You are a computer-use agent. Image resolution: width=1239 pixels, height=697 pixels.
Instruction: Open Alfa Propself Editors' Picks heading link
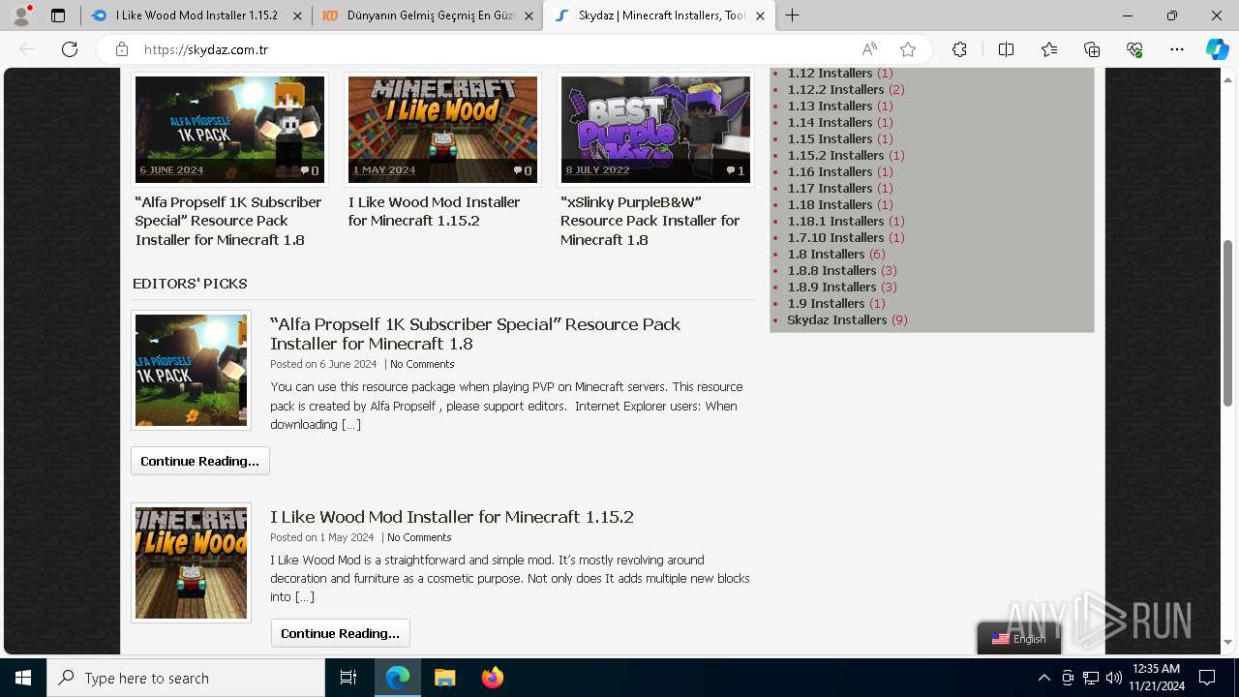tap(475, 334)
